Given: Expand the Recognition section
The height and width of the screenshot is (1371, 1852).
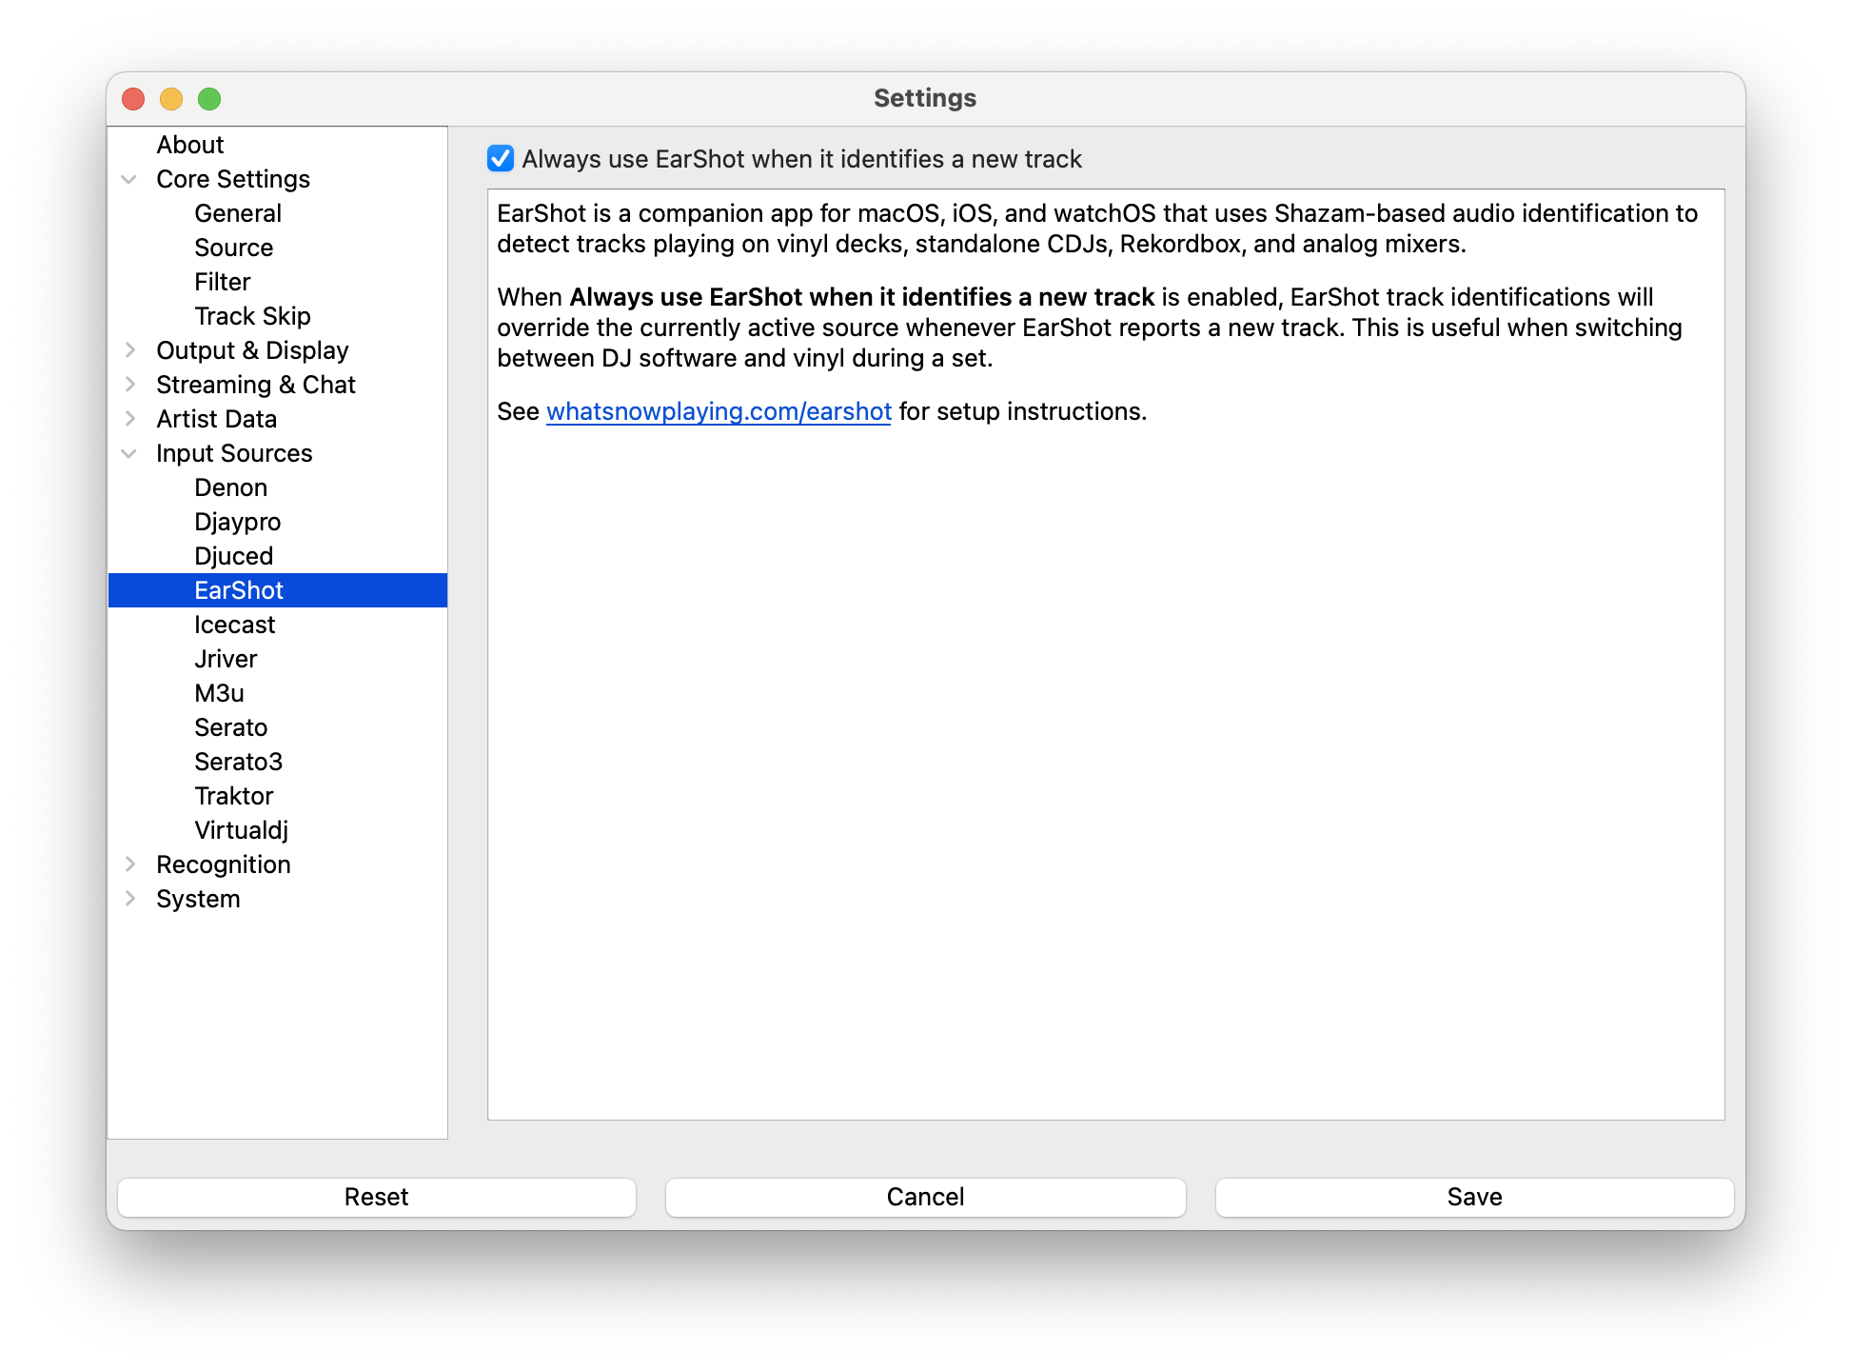Looking at the screenshot, I should 129,864.
